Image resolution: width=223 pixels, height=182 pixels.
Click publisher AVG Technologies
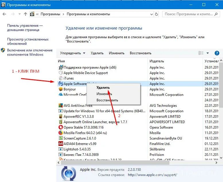[163, 106]
